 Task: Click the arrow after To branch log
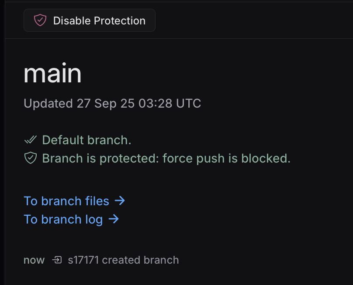coord(113,219)
